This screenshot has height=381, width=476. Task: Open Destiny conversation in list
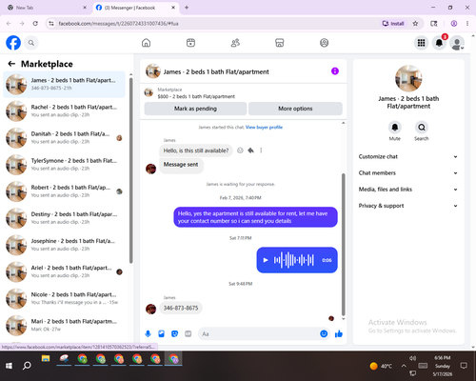click(64, 218)
